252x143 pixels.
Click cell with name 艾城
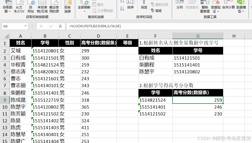pos(20,51)
